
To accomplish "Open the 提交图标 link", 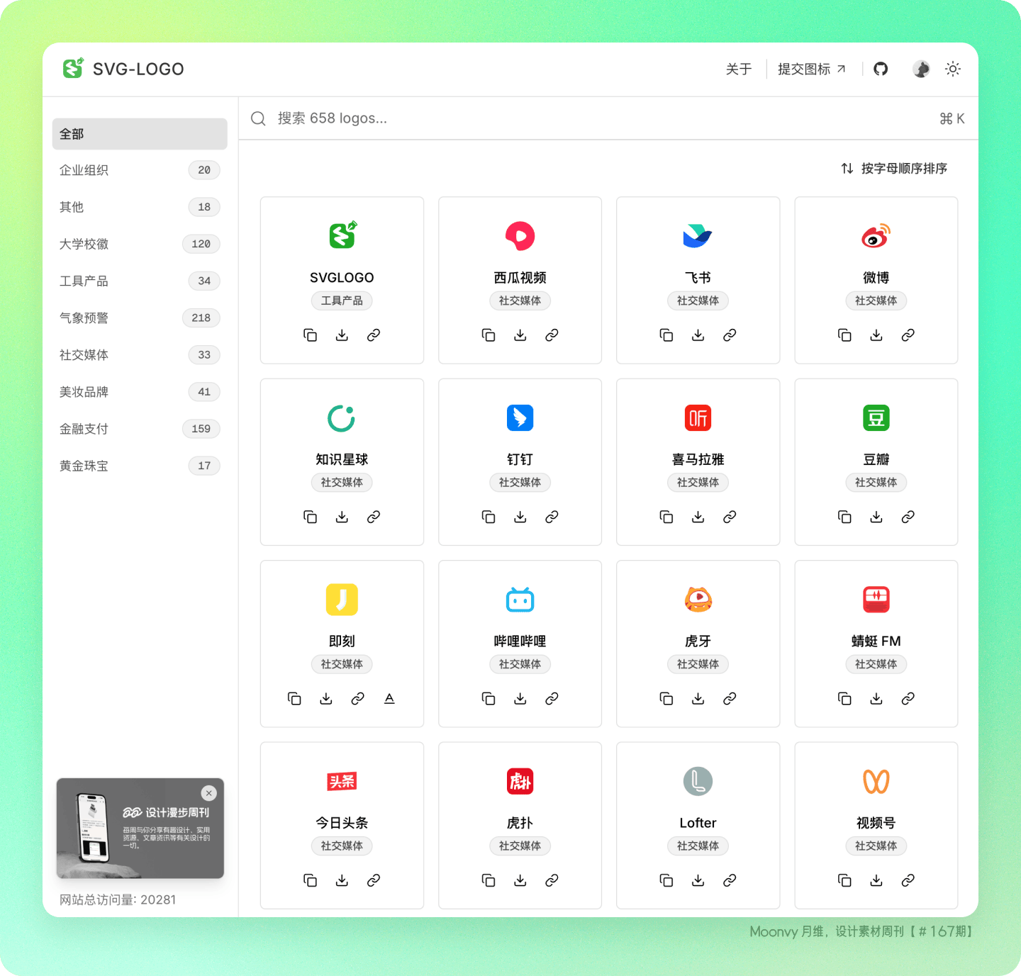I will (811, 69).
